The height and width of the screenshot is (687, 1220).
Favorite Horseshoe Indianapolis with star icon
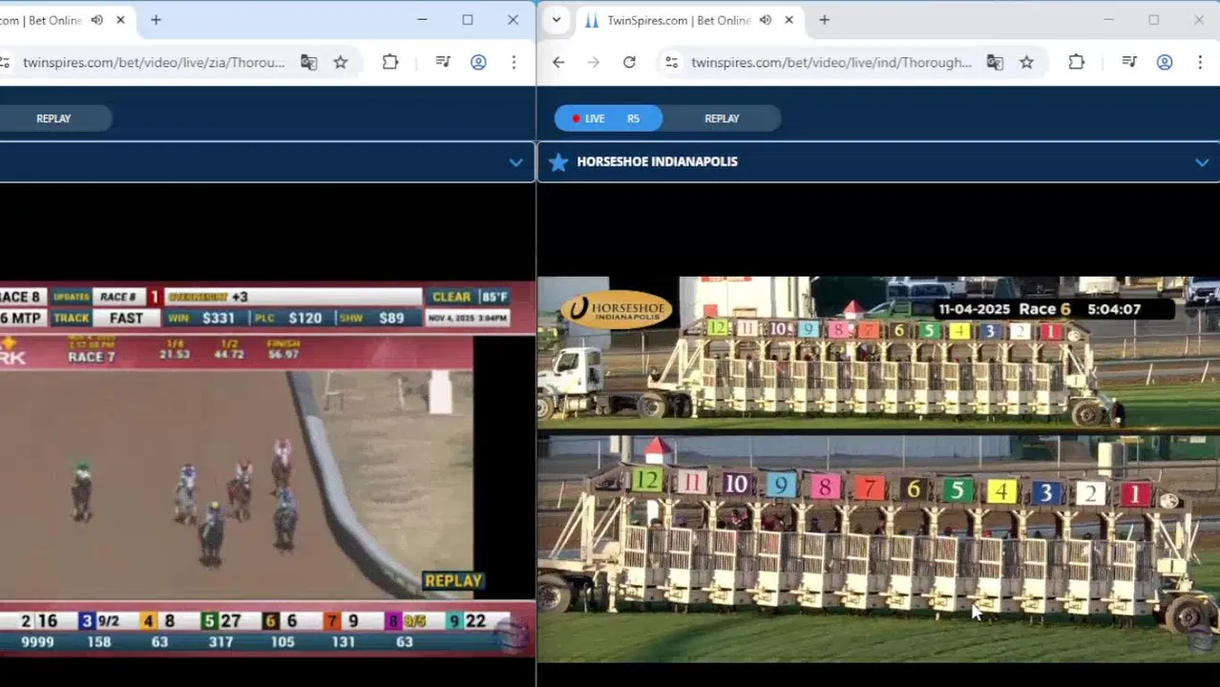558,162
